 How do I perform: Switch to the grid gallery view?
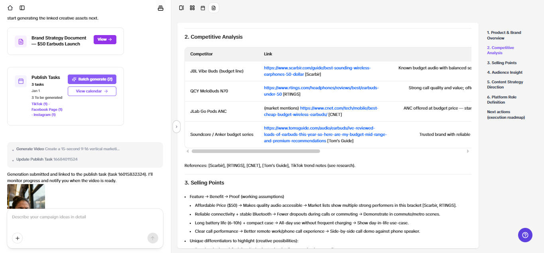click(192, 8)
